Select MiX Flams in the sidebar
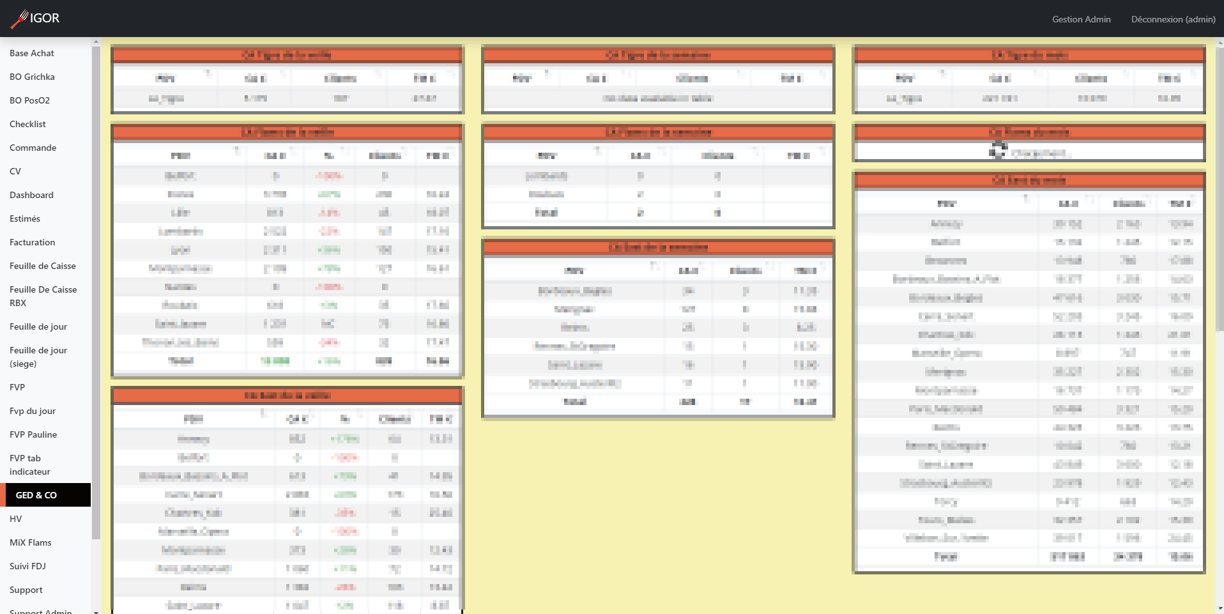Viewport: 1224px width, 614px height. tap(31, 542)
